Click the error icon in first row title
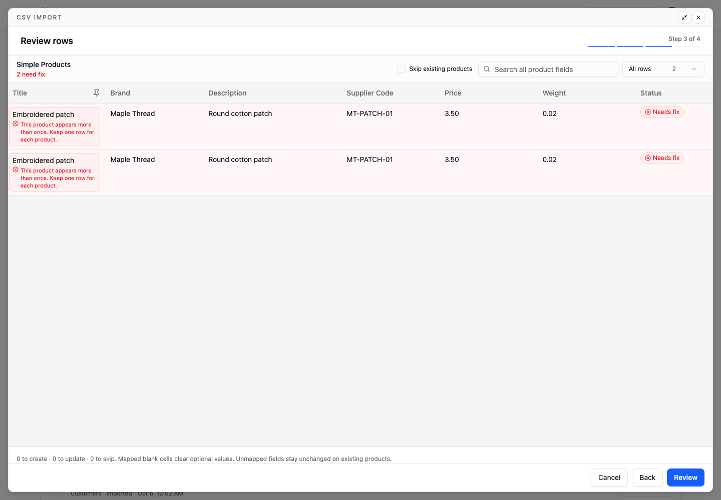 pos(16,124)
